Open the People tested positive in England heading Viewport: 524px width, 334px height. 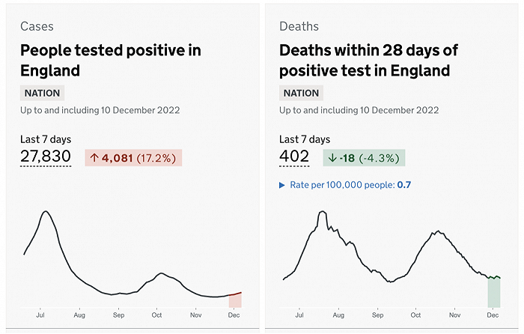click(x=110, y=61)
